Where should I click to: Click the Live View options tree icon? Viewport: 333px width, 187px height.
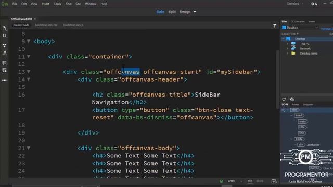pyautogui.click(x=4, y=46)
